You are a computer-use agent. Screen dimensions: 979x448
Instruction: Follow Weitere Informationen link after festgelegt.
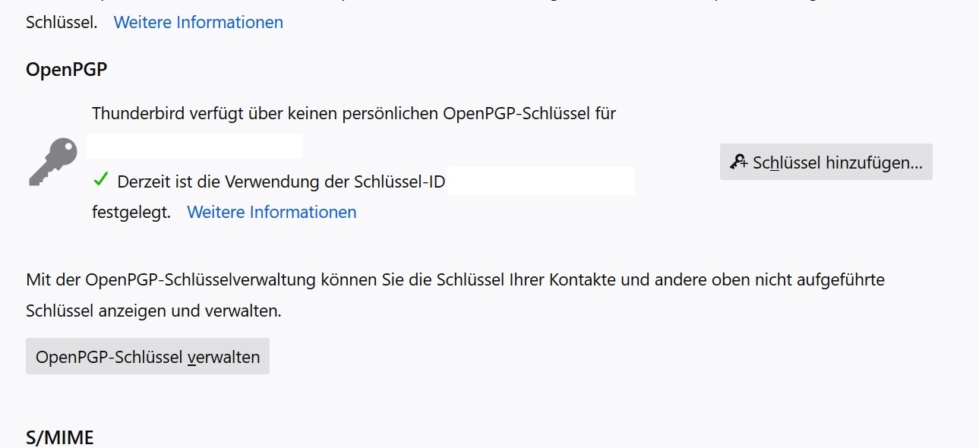point(271,213)
